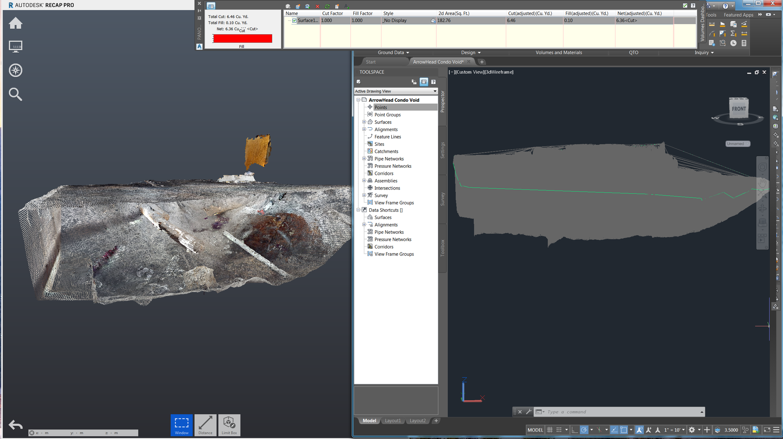
Task: Select _No Display style cell
Action: click(x=408, y=21)
